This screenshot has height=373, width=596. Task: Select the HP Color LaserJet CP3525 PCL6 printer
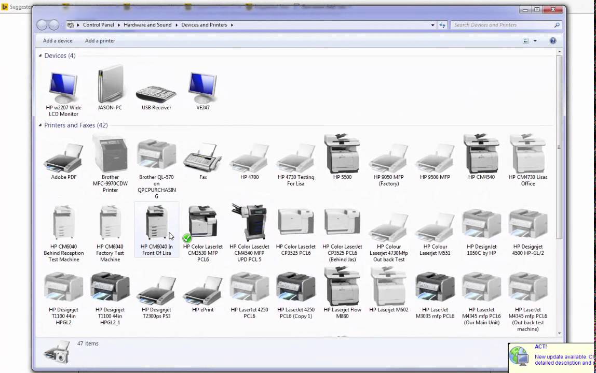click(296, 232)
